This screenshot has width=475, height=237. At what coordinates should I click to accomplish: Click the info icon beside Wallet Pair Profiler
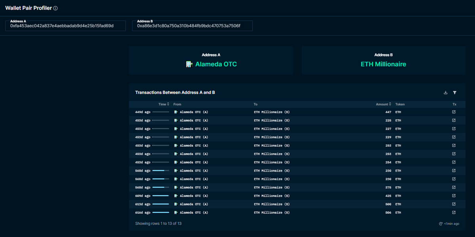[55, 8]
